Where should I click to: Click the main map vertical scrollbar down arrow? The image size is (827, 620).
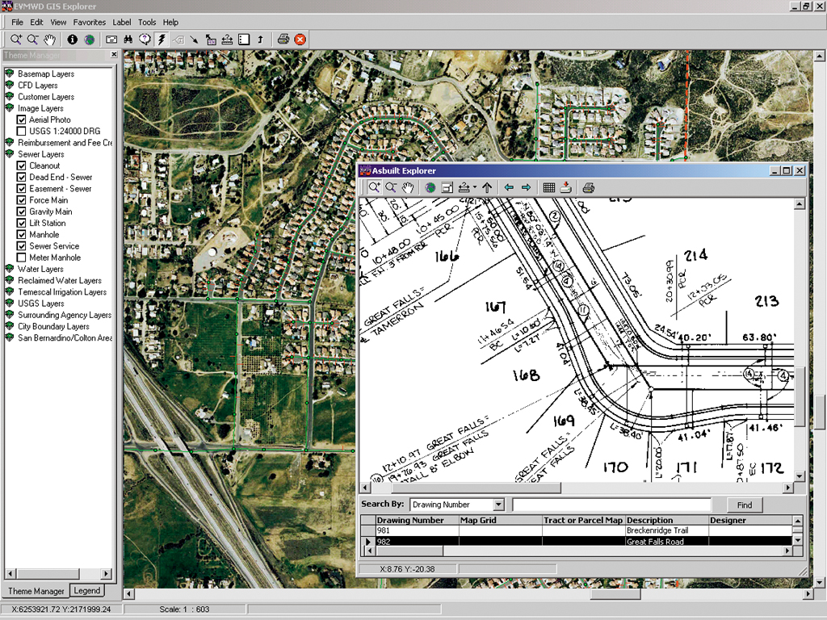click(820, 583)
